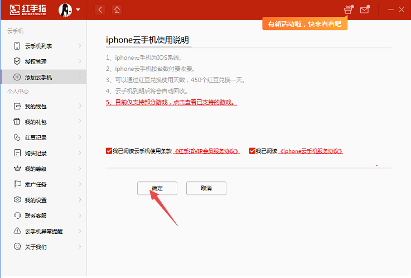Click the receipt icon for 购买记录
411x278 pixels.
[17, 152]
